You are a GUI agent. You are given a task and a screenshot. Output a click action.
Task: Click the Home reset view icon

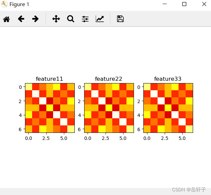(6, 19)
